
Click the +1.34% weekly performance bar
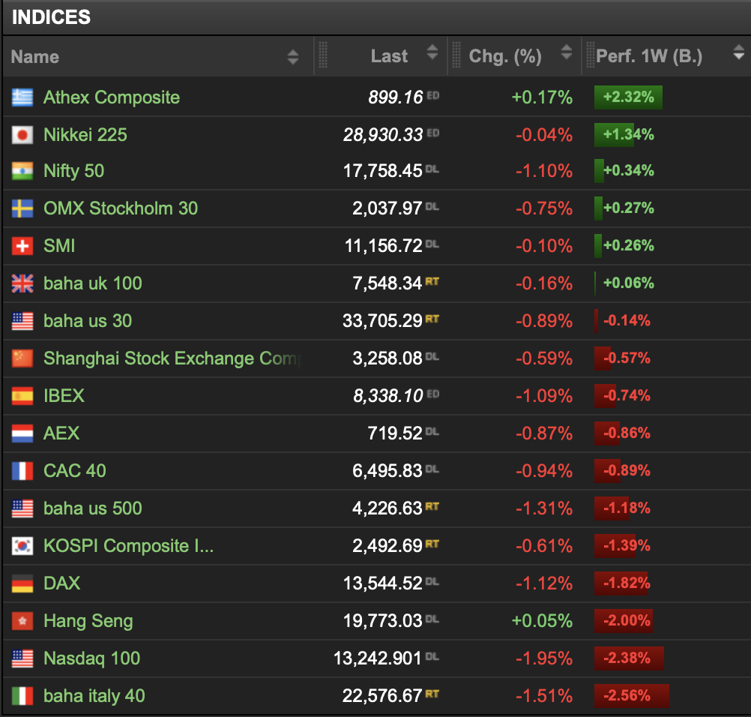[614, 135]
